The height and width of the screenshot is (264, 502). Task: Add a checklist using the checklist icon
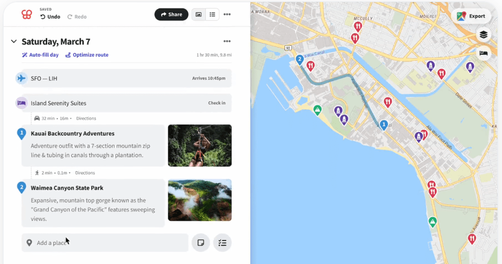click(222, 242)
